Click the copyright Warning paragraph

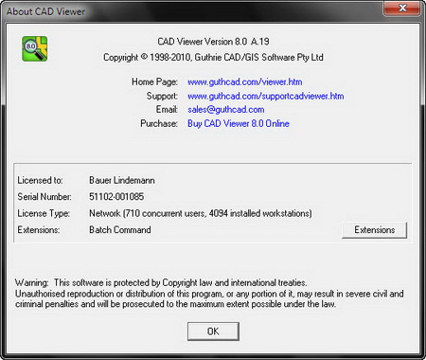point(209,294)
